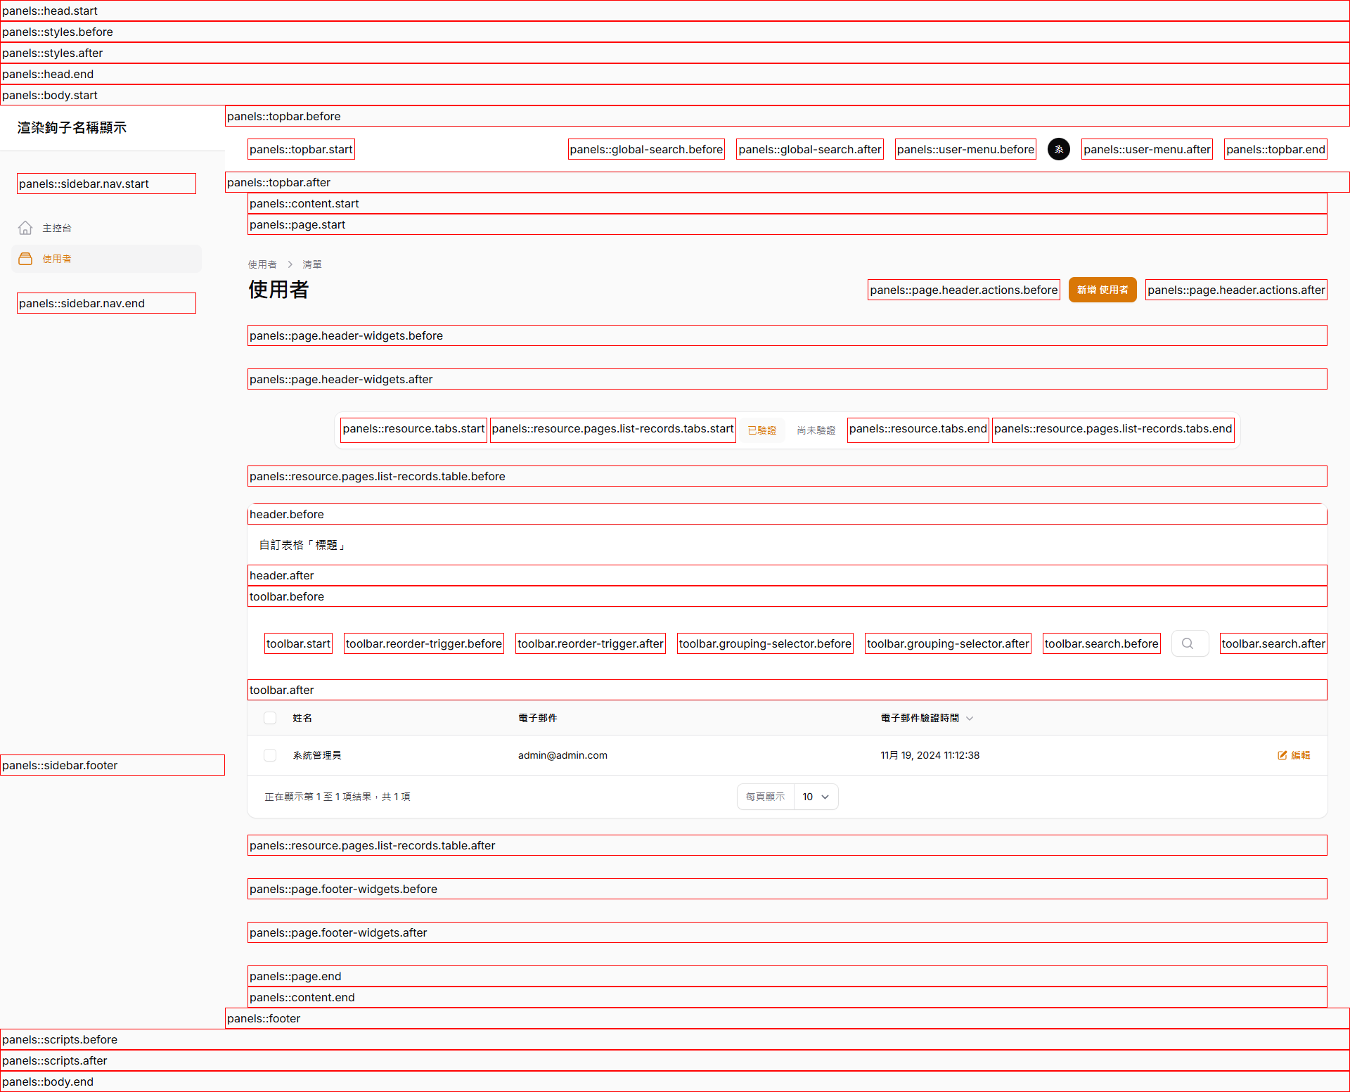This screenshot has width=1350, height=1092.
Task: Click the panels::footer hook label
Action: 787,1018
